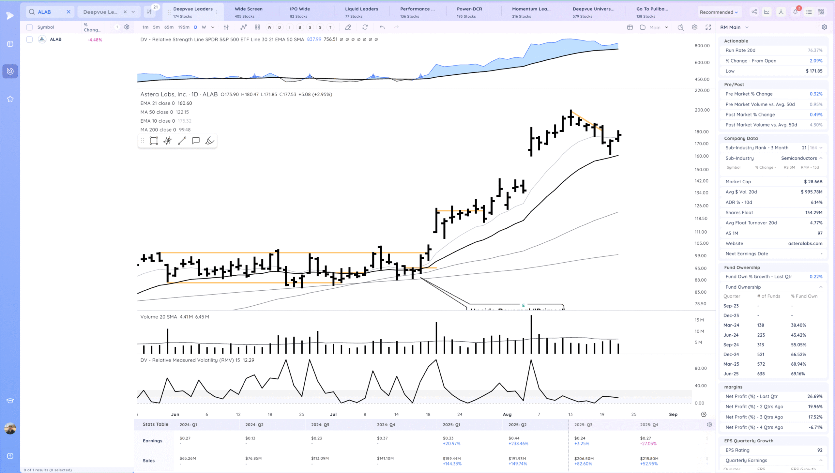
Task: Click the refresh sync icon in chart toolbar
Action: point(365,27)
